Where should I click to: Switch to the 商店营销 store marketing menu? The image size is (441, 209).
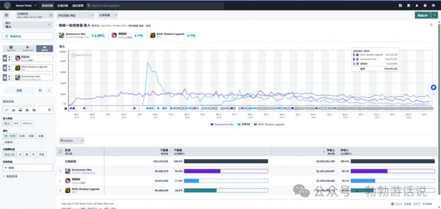78,5
